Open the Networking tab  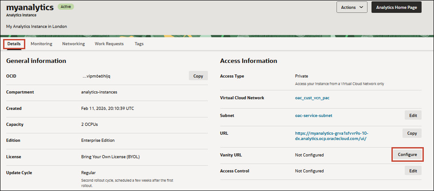73,44
